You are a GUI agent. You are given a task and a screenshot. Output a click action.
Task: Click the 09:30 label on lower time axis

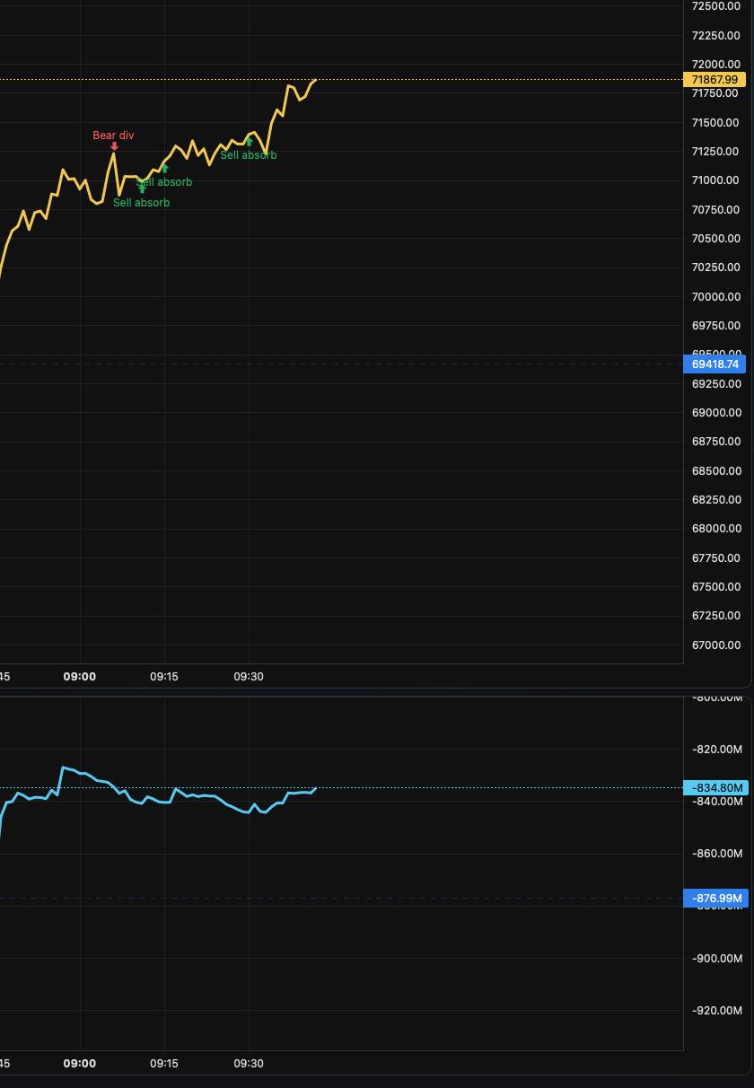[249, 1063]
